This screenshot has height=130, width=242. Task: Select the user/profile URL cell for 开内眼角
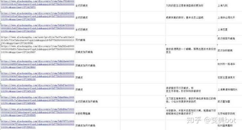point(38,40)
